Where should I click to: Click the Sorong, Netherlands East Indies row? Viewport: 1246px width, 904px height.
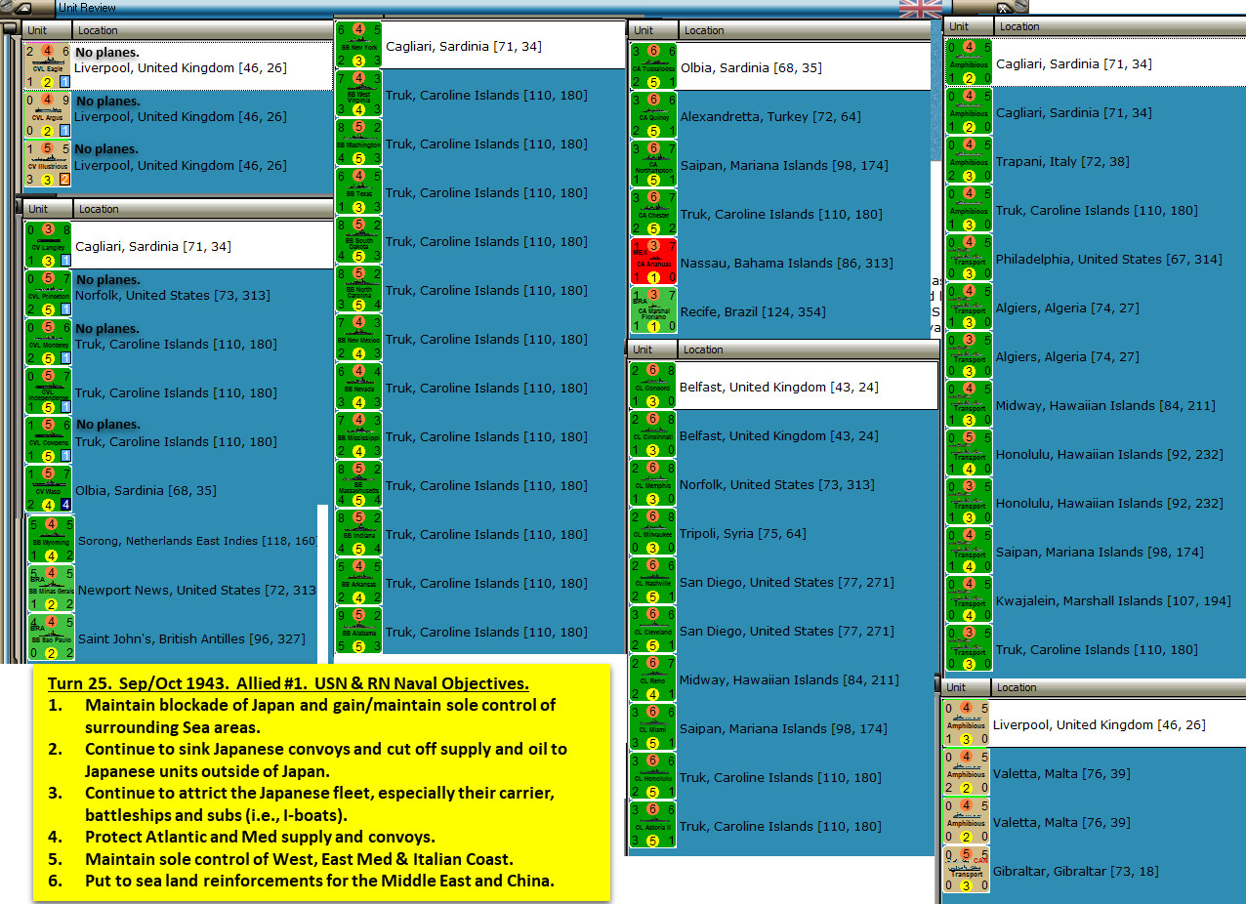click(x=196, y=540)
